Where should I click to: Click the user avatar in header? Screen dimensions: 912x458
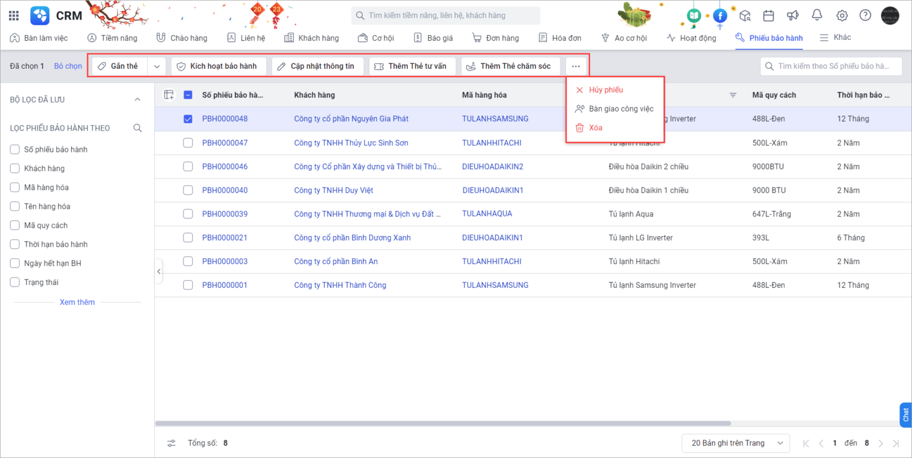tap(890, 15)
